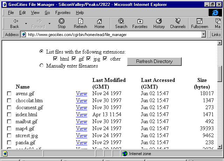Check the mailbut.gif file checkbox
The width and height of the screenshot is (224, 161).
(x=9, y=121)
